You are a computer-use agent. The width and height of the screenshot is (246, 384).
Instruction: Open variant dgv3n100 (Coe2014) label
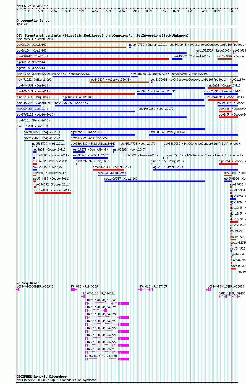(32, 51)
